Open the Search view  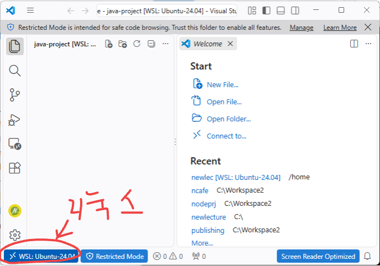[14, 71]
